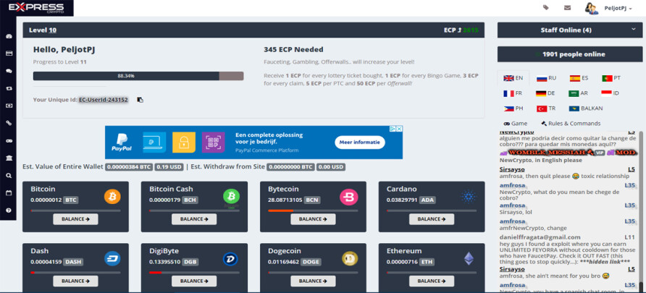
Task: Open Dogecoin BALANCE button
Action: (x=313, y=281)
